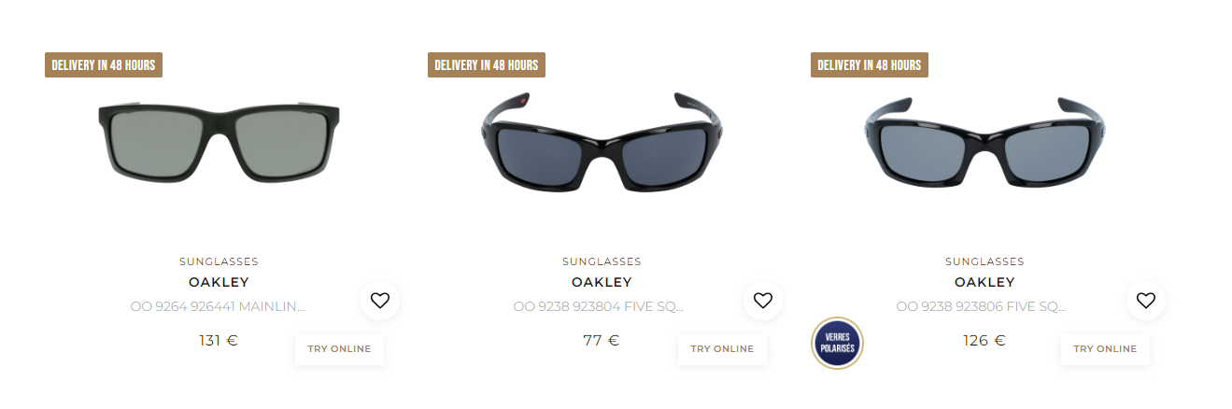Screen dimensions: 1232x409
Task: Try the 77 € Five Squared online
Action: tap(722, 349)
